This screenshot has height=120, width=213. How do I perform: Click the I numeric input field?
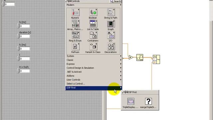(25, 59)
